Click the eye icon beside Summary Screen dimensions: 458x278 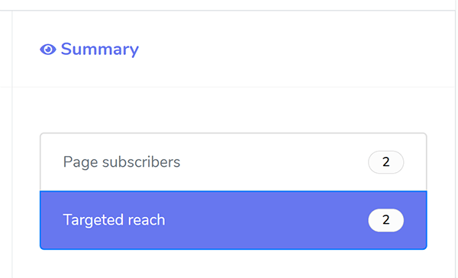(48, 50)
